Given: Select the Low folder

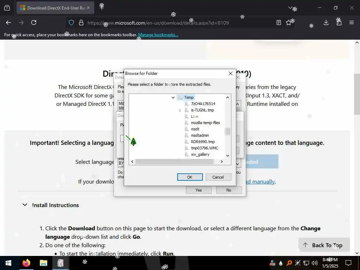Looking at the screenshot, I should click(x=194, y=116).
